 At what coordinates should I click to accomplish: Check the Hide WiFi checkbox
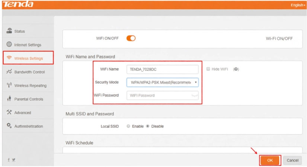pyautogui.click(x=208, y=69)
